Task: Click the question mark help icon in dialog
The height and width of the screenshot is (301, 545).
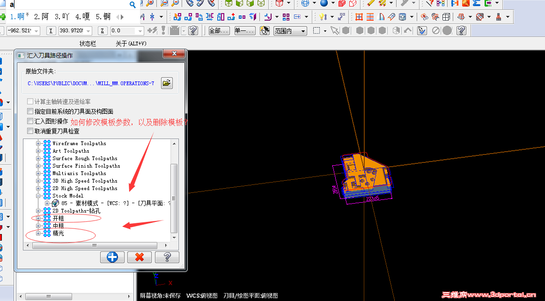Action: (x=167, y=257)
